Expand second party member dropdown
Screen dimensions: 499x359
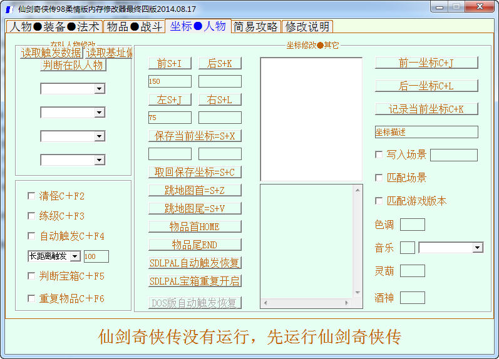pyautogui.click(x=100, y=112)
